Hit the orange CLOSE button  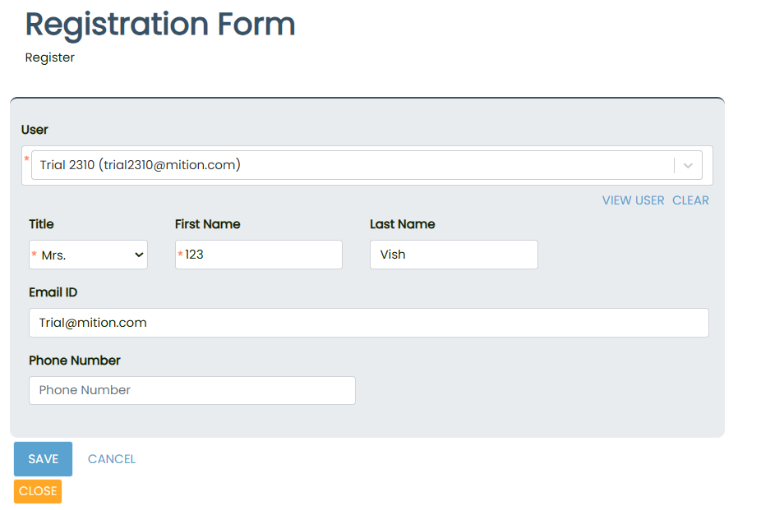pyautogui.click(x=38, y=491)
